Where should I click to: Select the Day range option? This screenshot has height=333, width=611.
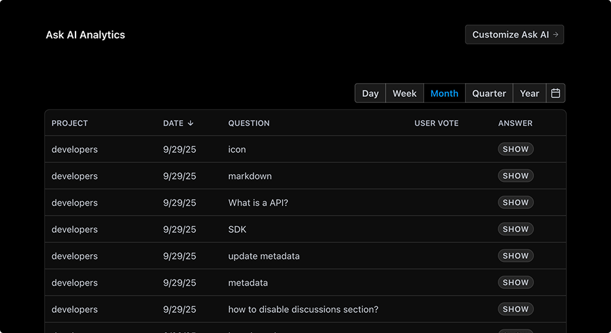370,94
